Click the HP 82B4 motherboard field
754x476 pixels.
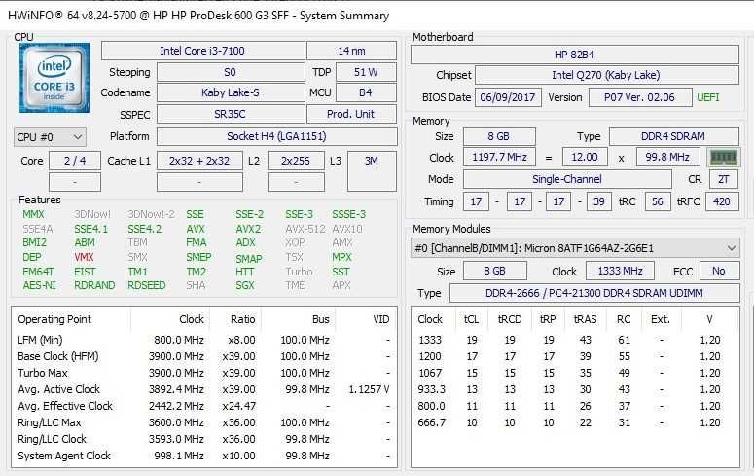[575, 55]
